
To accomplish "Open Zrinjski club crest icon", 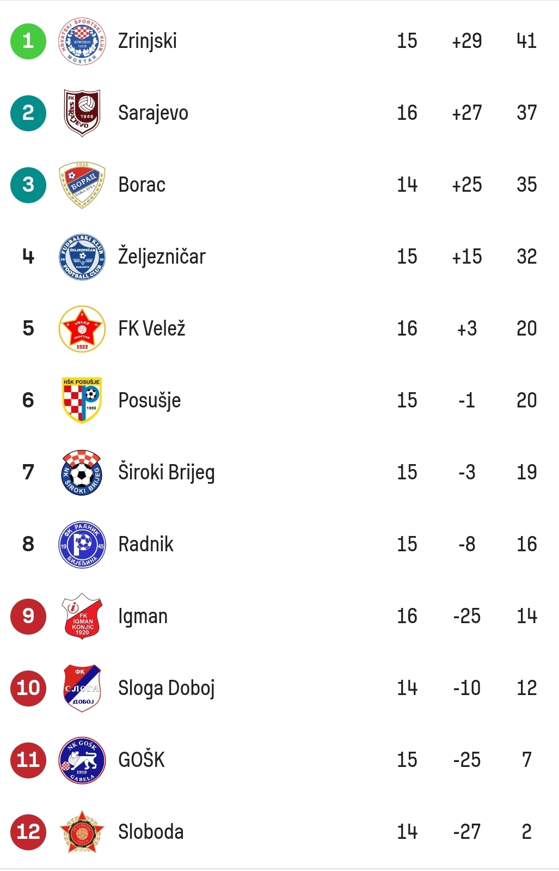I will click(x=82, y=41).
